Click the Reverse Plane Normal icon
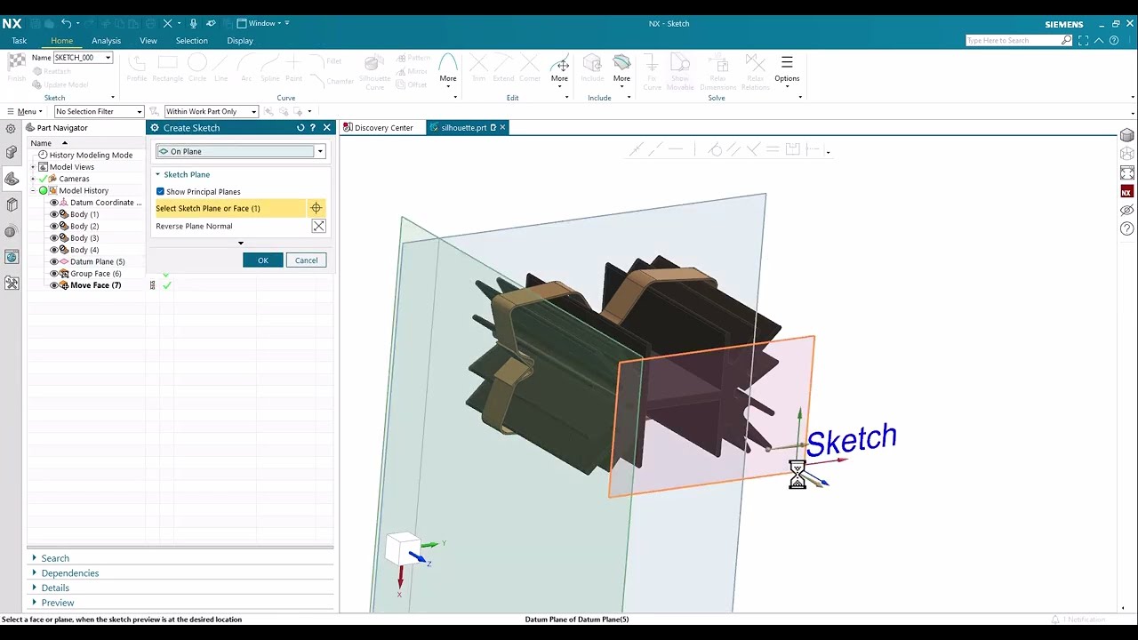The image size is (1138, 640). tap(318, 226)
